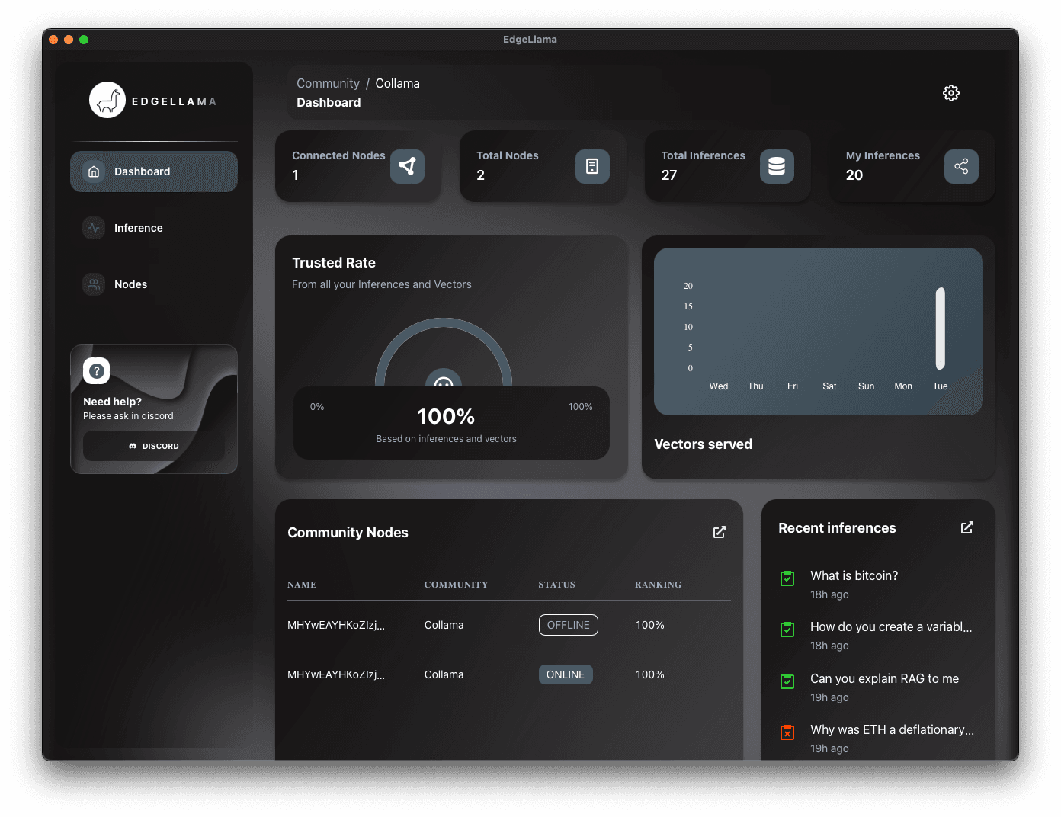The image size is (1061, 817).
Task: Click the Community breadcrumb link
Action: 328,83
